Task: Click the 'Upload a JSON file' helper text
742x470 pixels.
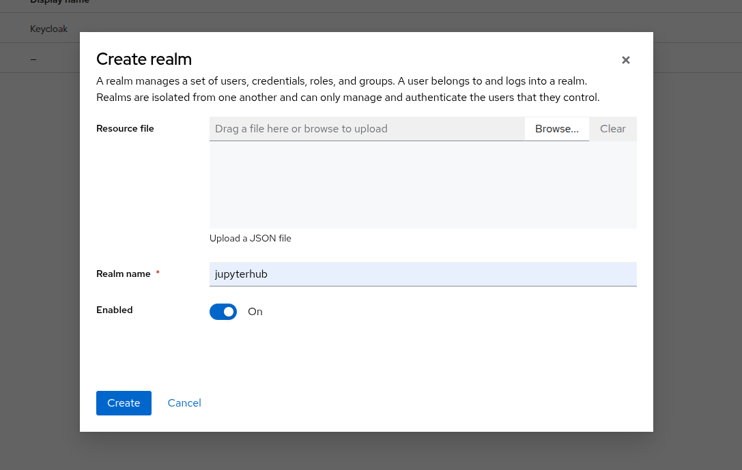Action: [x=251, y=239]
